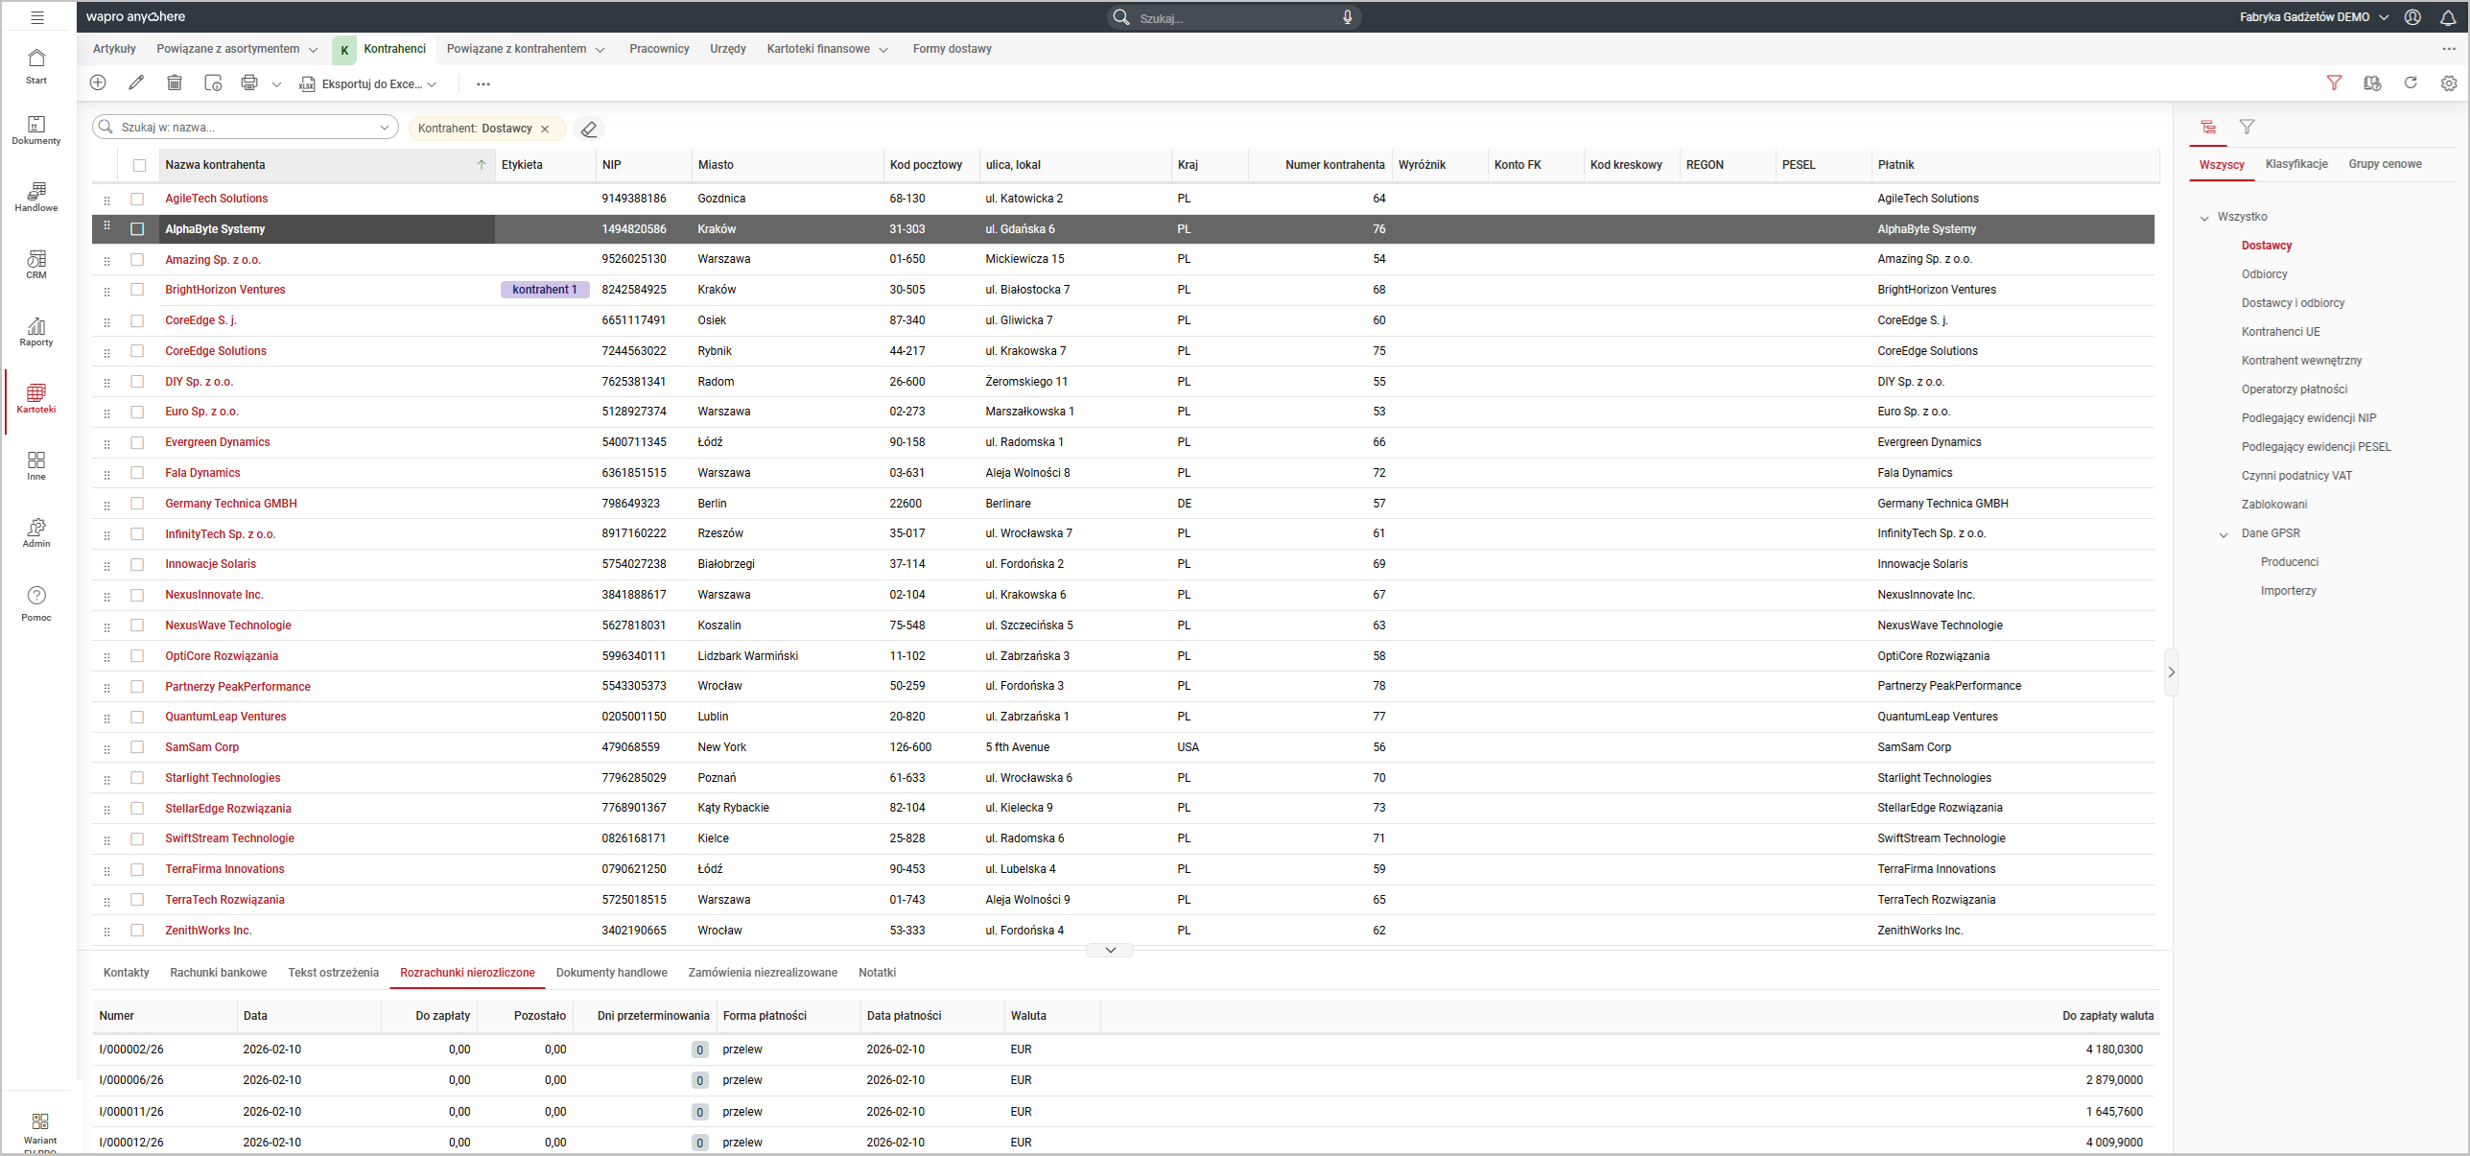
Task: Check the AgileTech Solutions row checkbox
Action: [x=137, y=199]
